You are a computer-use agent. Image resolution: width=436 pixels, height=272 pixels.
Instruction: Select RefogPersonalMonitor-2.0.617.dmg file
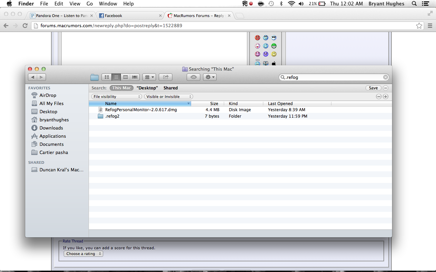tap(240, 110)
